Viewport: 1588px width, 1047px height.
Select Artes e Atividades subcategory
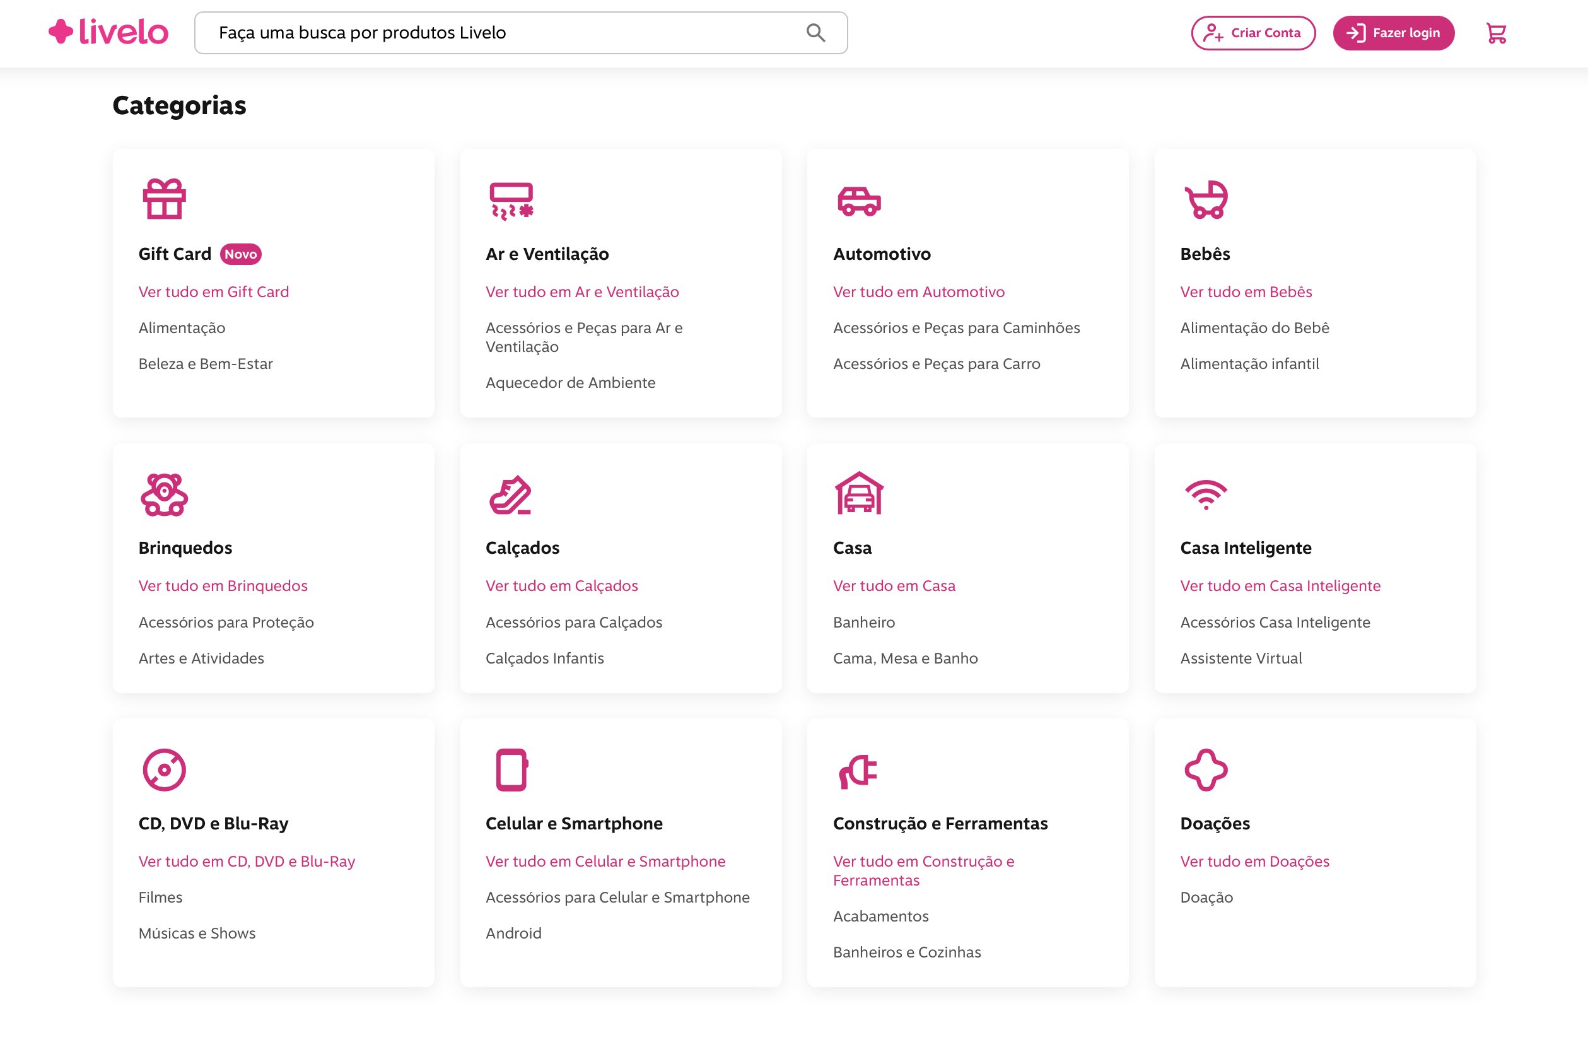click(x=201, y=658)
